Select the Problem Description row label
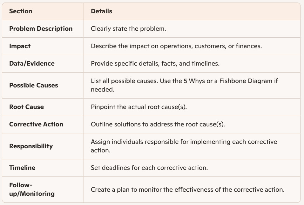The height and width of the screenshot is (205, 304). click(41, 29)
